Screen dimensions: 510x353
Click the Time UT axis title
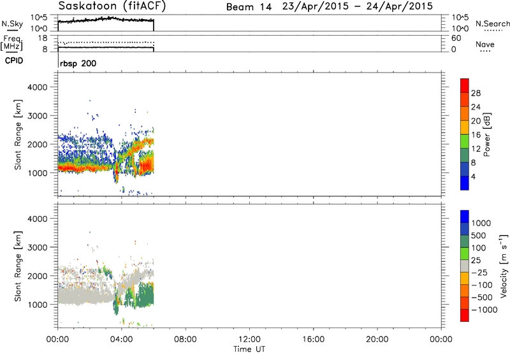click(249, 349)
